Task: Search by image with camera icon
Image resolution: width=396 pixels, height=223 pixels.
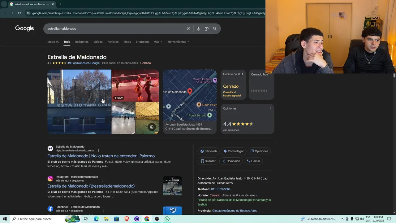Action: [206, 28]
